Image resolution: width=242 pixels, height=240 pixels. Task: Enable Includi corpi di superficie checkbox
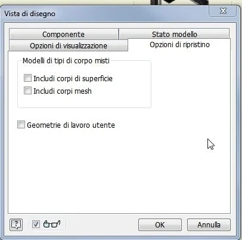tap(27, 78)
